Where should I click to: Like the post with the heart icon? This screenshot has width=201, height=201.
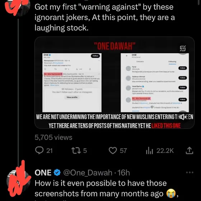click(x=113, y=150)
